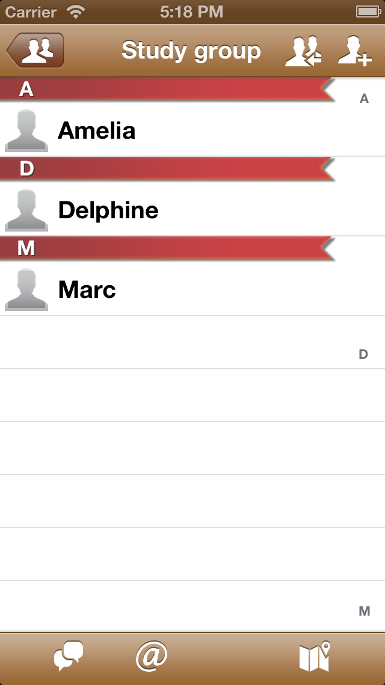The height and width of the screenshot is (685, 385).
Task: Tap the Wi-Fi status bar indicator
Action: pos(76,11)
